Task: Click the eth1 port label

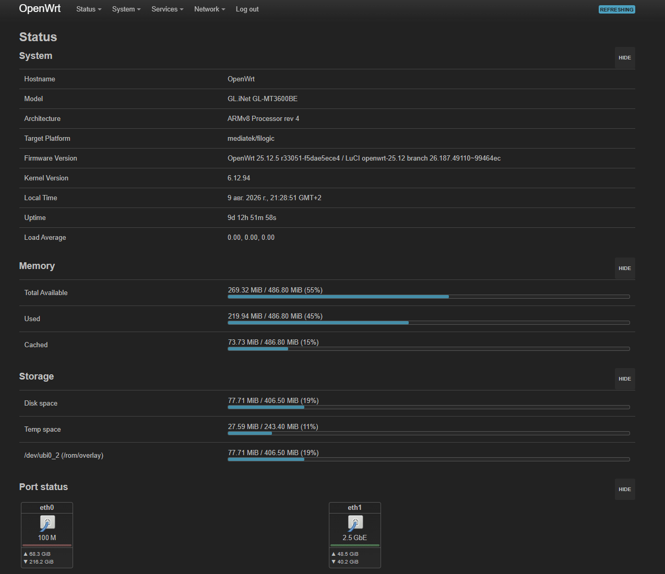Action: click(355, 508)
